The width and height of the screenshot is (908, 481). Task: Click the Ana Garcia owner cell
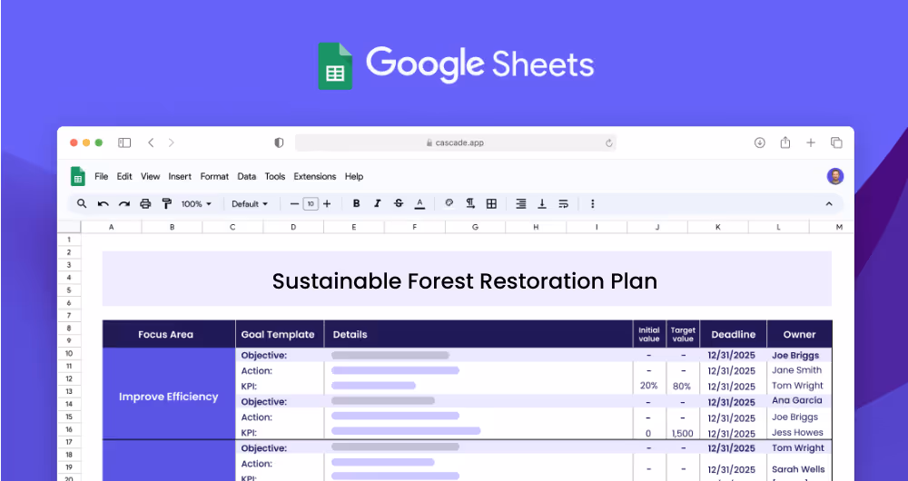[797, 400]
